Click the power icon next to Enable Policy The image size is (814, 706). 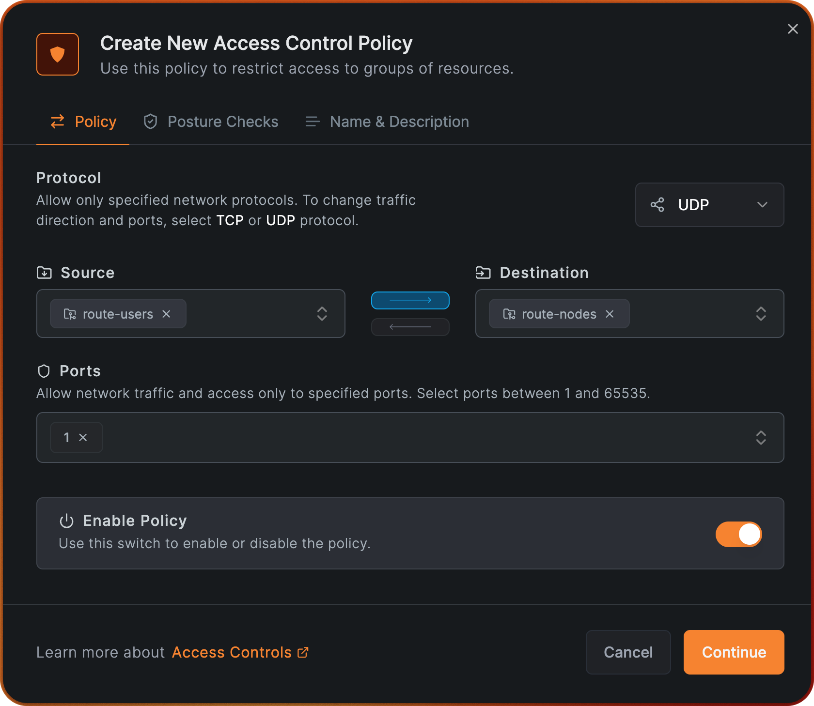coord(66,521)
